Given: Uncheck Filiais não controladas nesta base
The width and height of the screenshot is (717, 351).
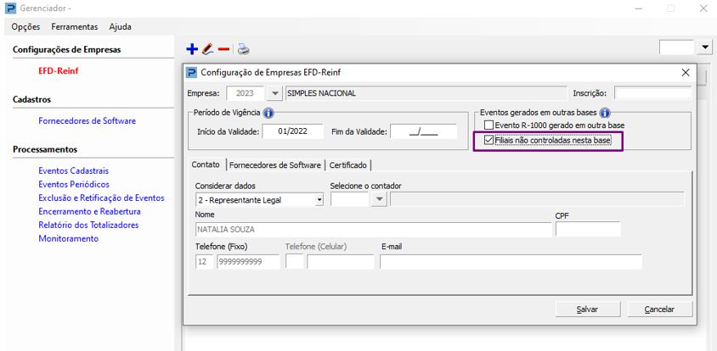Looking at the screenshot, I should coord(488,140).
